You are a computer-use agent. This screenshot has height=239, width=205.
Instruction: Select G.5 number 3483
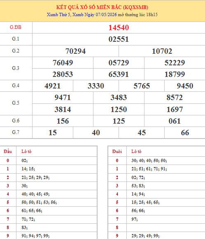pos(119,98)
